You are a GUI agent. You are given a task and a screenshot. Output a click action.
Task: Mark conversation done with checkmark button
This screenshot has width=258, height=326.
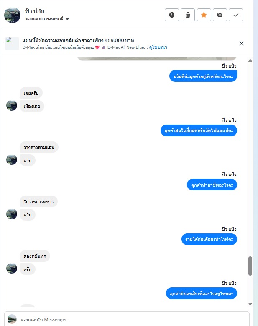click(236, 15)
